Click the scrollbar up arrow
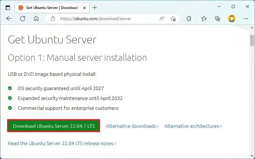 [252, 28]
